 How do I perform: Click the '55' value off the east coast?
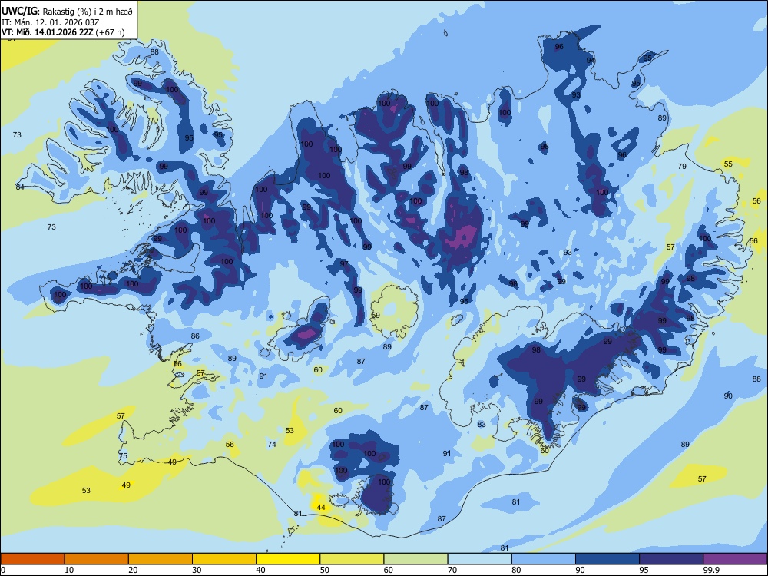(728, 164)
